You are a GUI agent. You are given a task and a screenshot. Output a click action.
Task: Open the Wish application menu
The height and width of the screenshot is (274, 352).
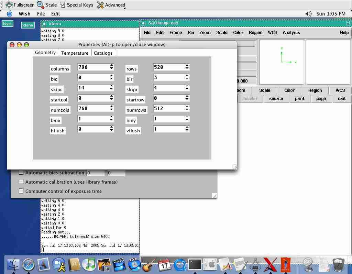24,14
